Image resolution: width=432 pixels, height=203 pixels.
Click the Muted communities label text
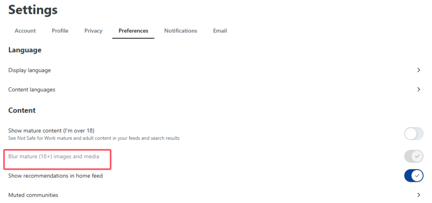point(33,195)
